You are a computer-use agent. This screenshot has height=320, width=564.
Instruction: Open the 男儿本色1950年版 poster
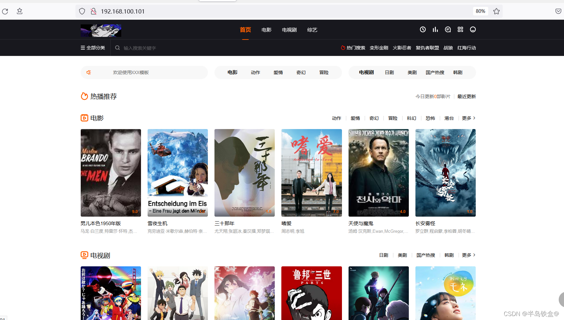point(111,173)
